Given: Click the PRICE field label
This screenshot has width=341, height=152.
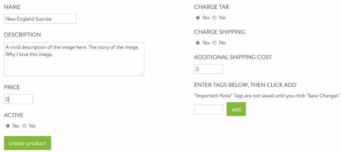Looking at the screenshot, I should click(12, 87).
